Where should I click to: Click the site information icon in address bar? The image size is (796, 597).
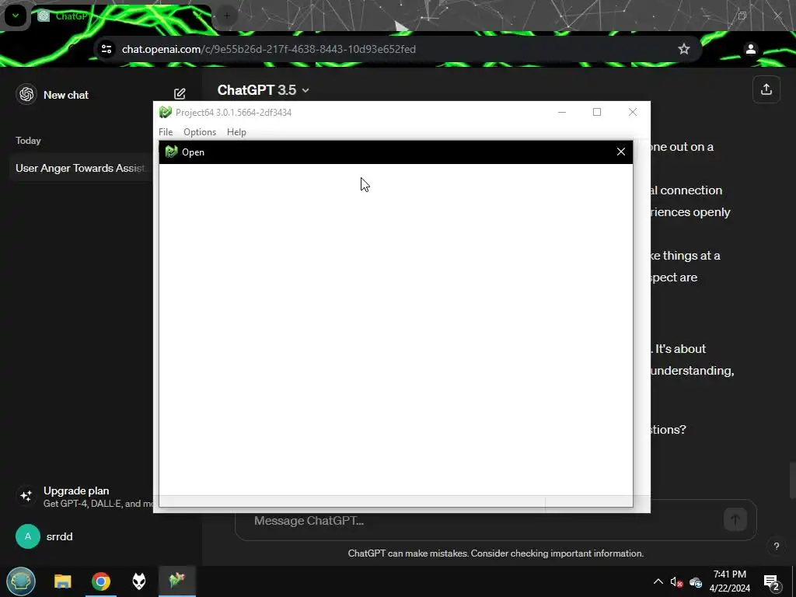click(x=106, y=49)
